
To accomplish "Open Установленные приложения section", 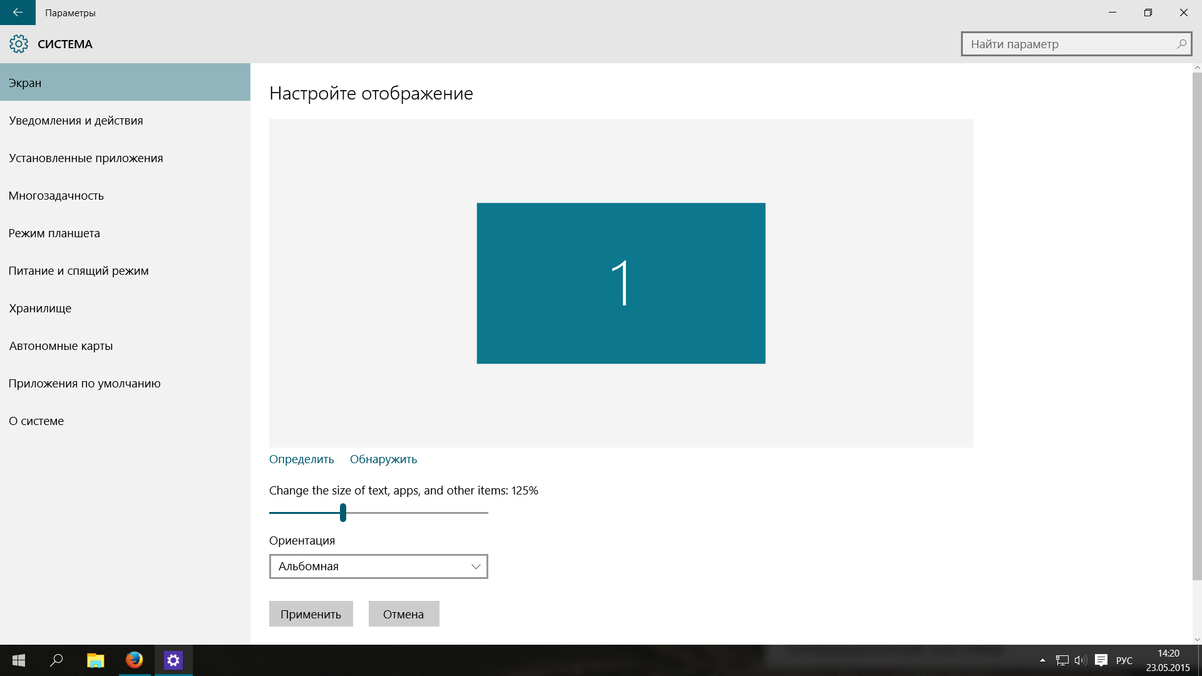I will point(125,158).
